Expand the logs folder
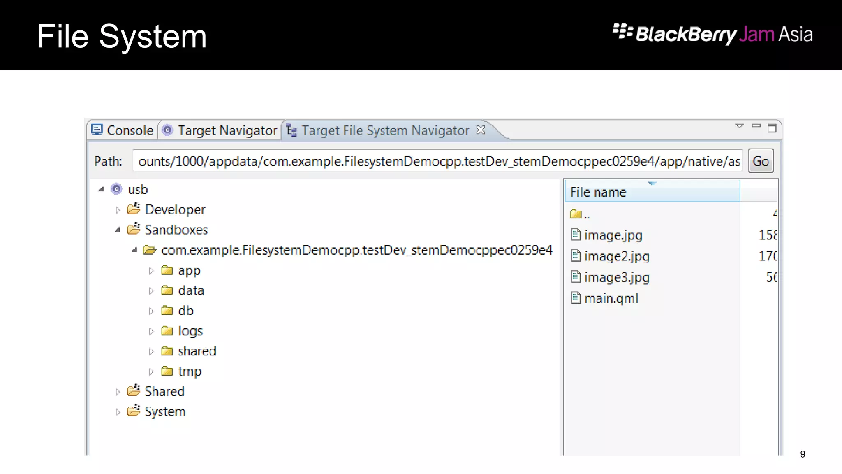Viewport: 842px width, 474px height. point(151,331)
